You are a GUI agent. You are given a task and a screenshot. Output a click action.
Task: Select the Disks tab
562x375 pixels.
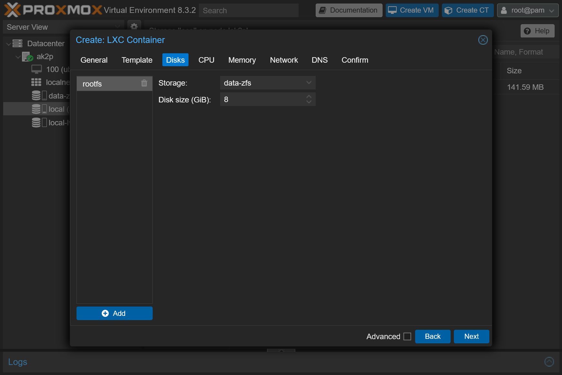pos(175,60)
